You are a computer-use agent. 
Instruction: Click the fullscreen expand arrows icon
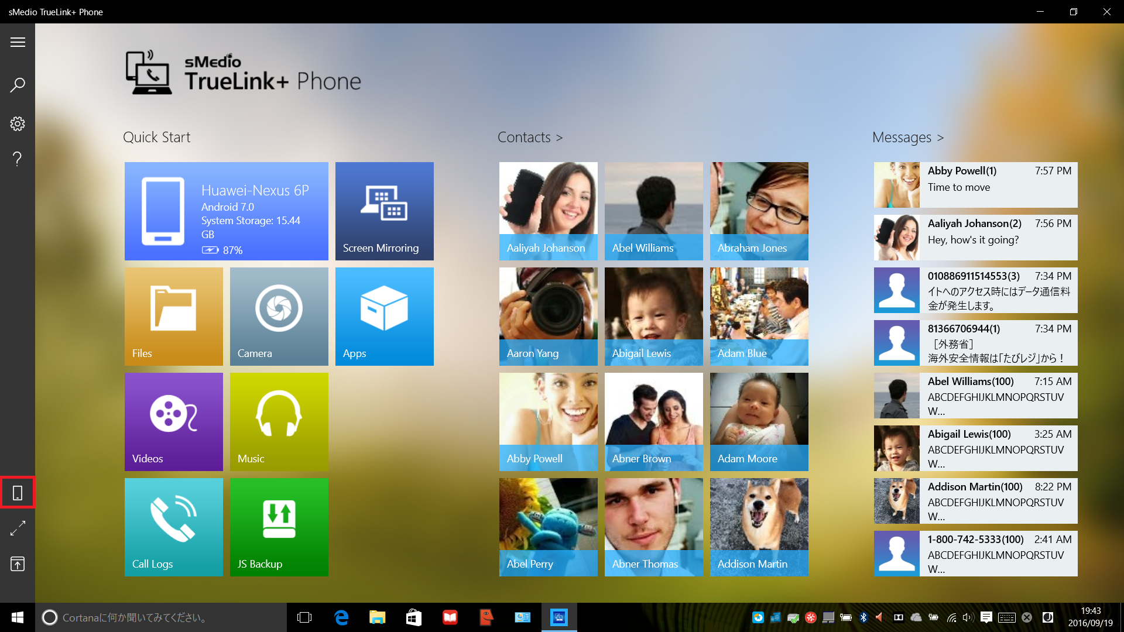coord(18,528)
